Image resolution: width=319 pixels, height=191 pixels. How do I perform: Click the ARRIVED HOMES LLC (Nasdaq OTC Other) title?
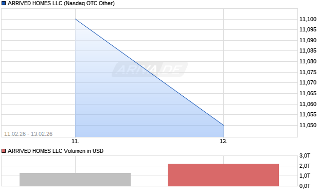(x=61, y=3)
